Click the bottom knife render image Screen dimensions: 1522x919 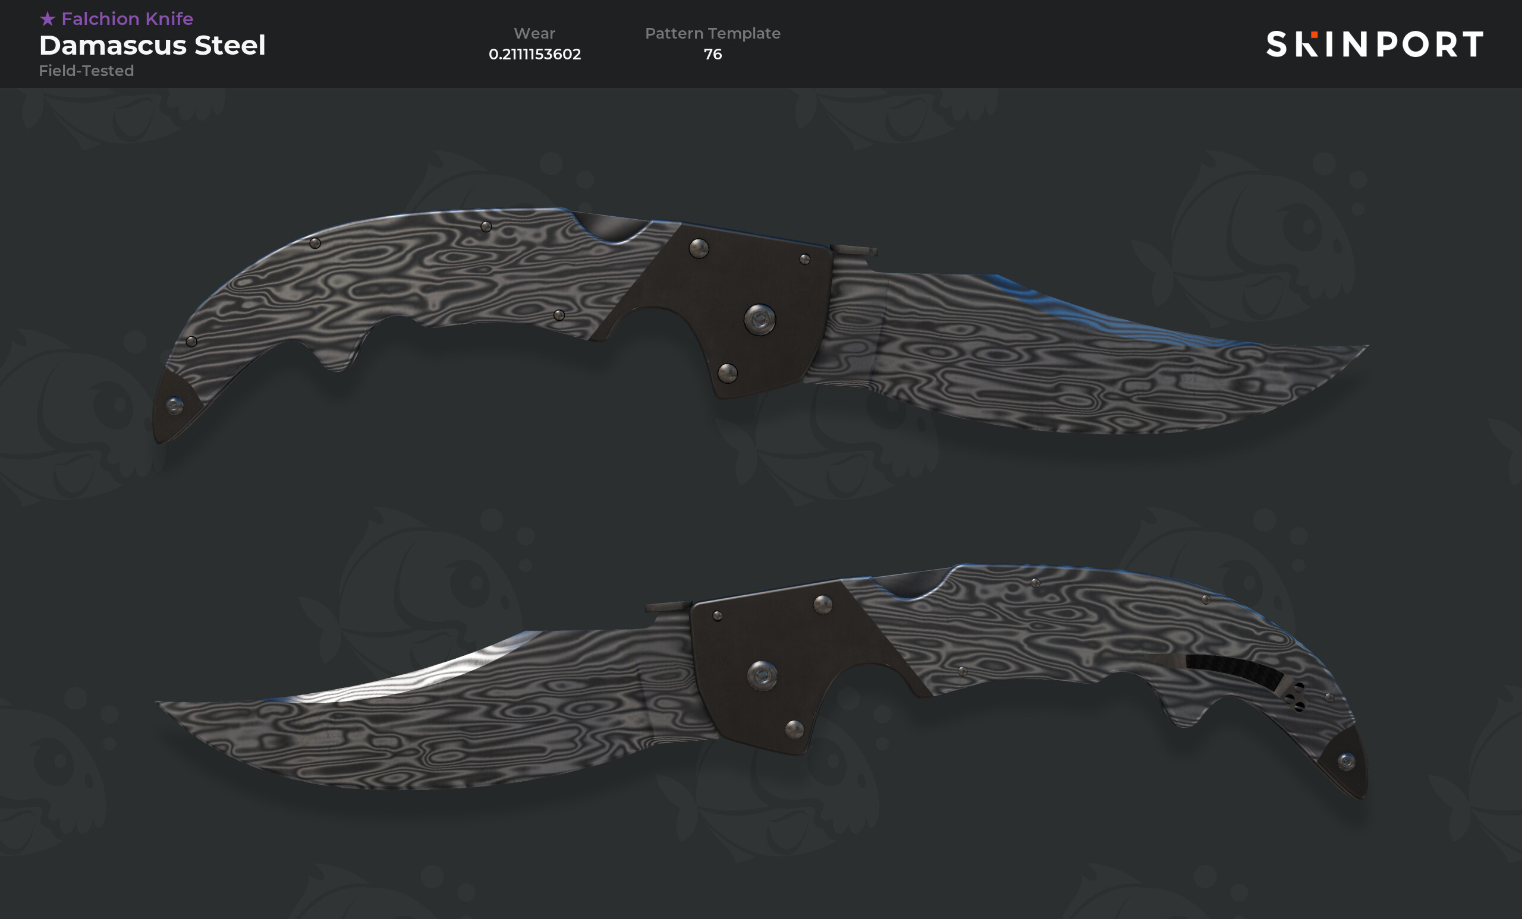tap(762, 681)
